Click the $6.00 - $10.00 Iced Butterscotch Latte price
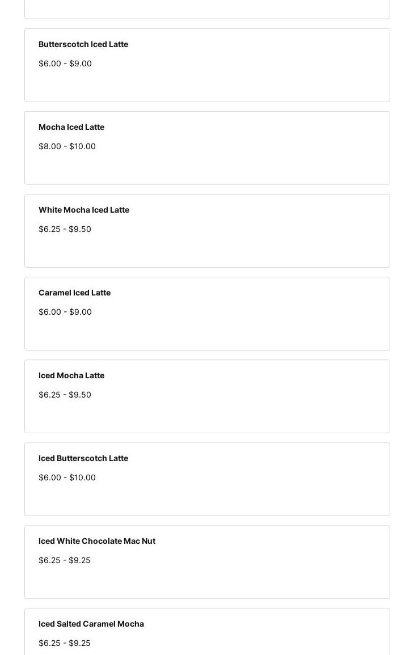Viewport: 414px width, 655px height. [67, 477]
